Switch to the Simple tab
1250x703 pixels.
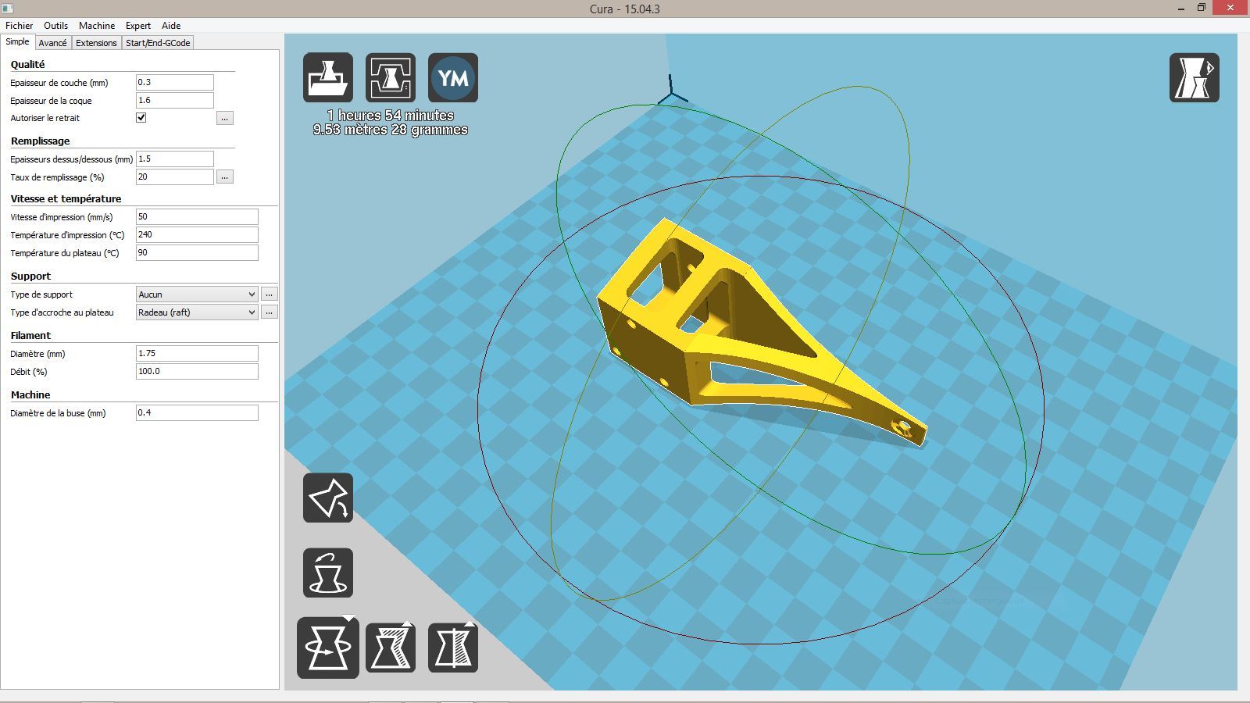point(17,42)
